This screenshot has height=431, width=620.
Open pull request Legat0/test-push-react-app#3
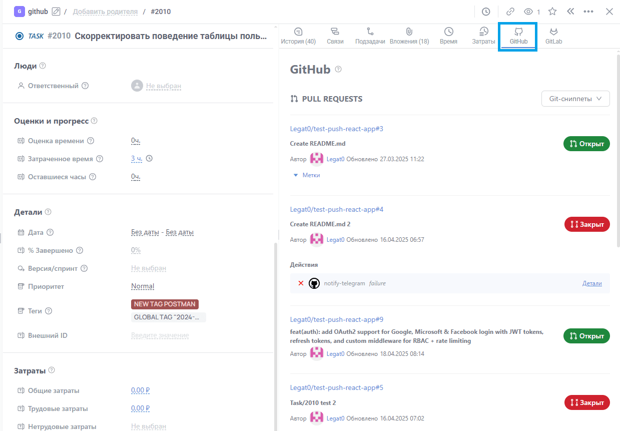click(337, 129)
